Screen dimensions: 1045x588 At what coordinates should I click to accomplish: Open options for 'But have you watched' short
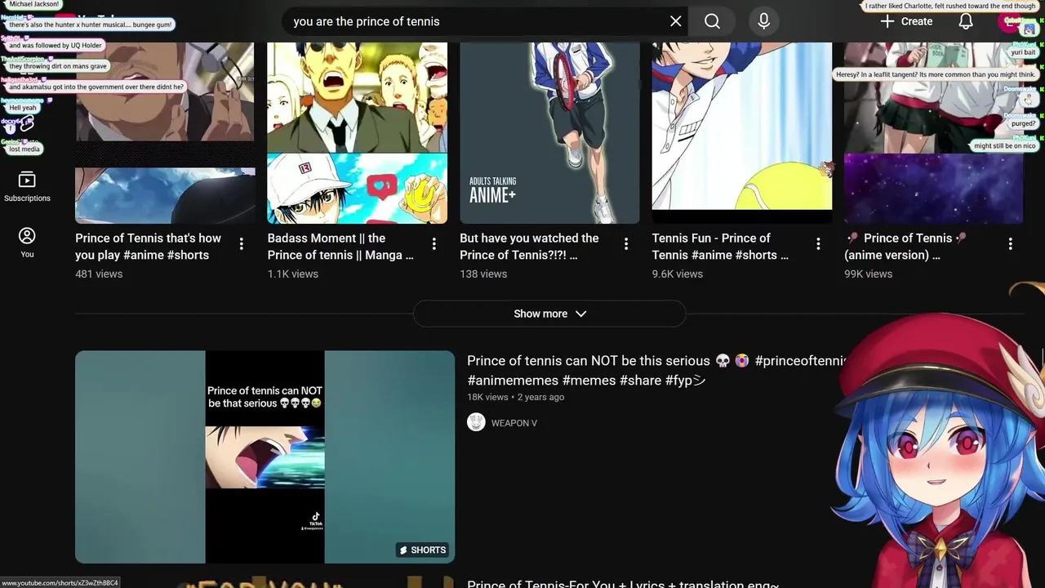coord(626,243)
